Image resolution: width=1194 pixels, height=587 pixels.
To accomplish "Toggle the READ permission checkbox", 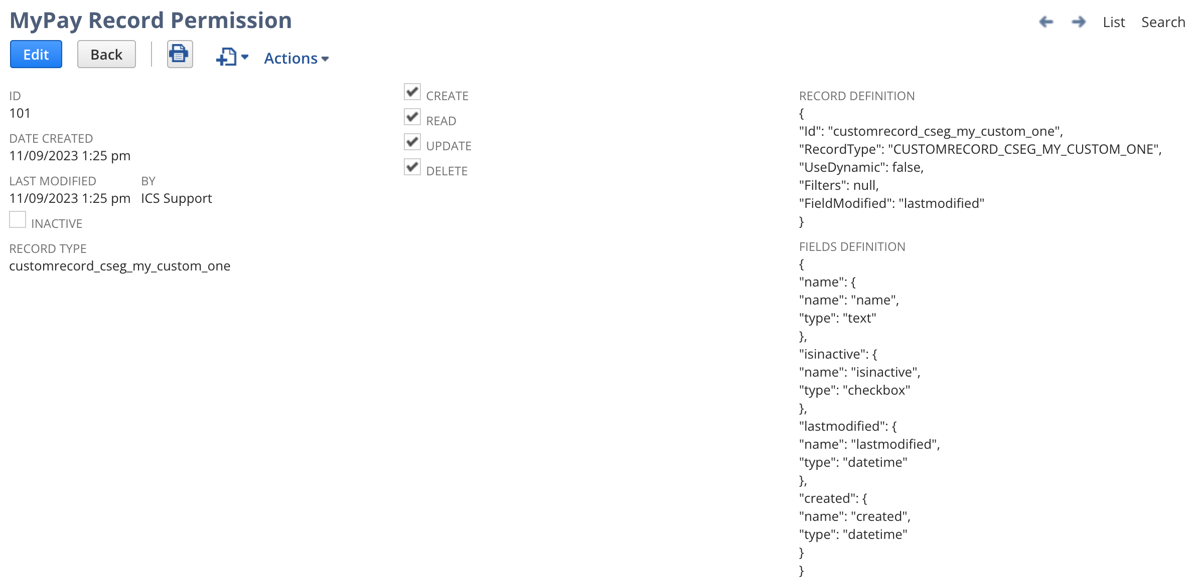I will click(x=411, y=117).
